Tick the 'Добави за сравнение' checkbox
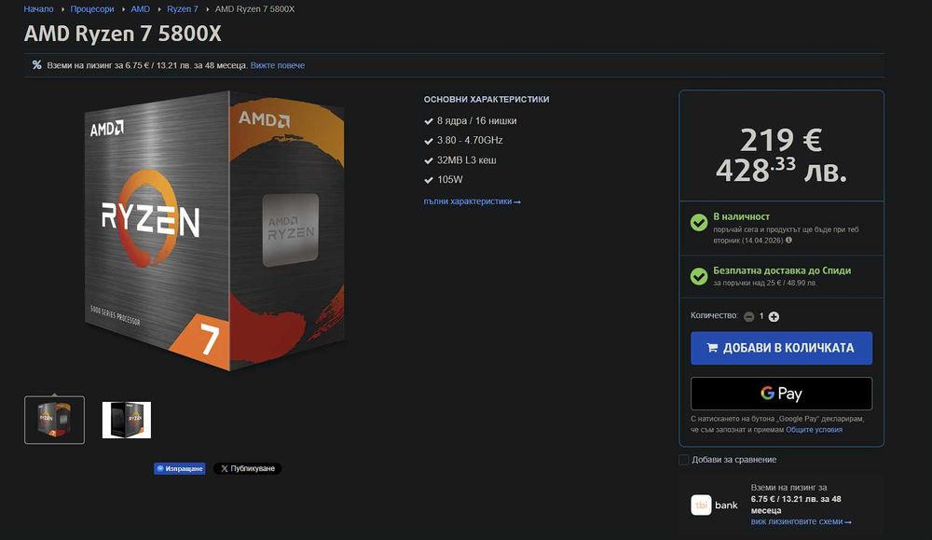The image size is (932, 540). pyautogui.click(x=683, y=460)
